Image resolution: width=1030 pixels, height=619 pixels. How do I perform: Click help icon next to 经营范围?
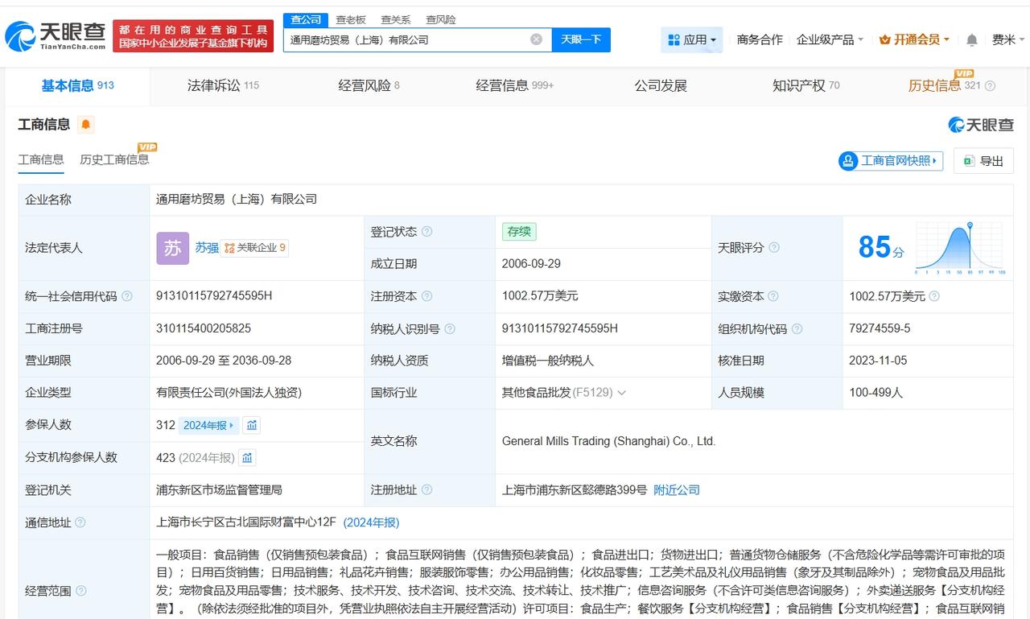coord(80,591)
